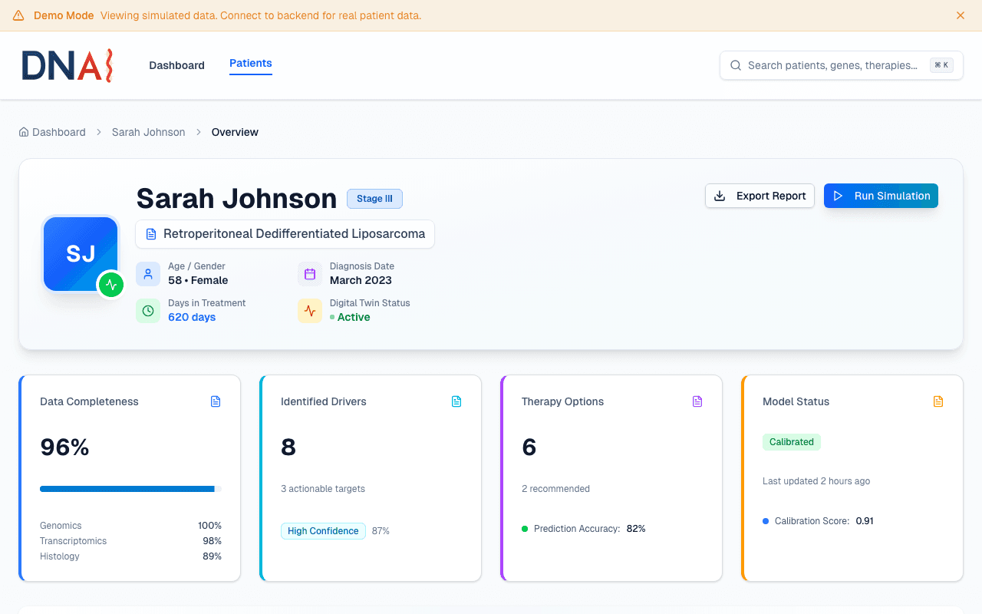Click the document icon on Data Completeness card
Viewport: 982px width, 614px height.
click(x=216, y=401)
